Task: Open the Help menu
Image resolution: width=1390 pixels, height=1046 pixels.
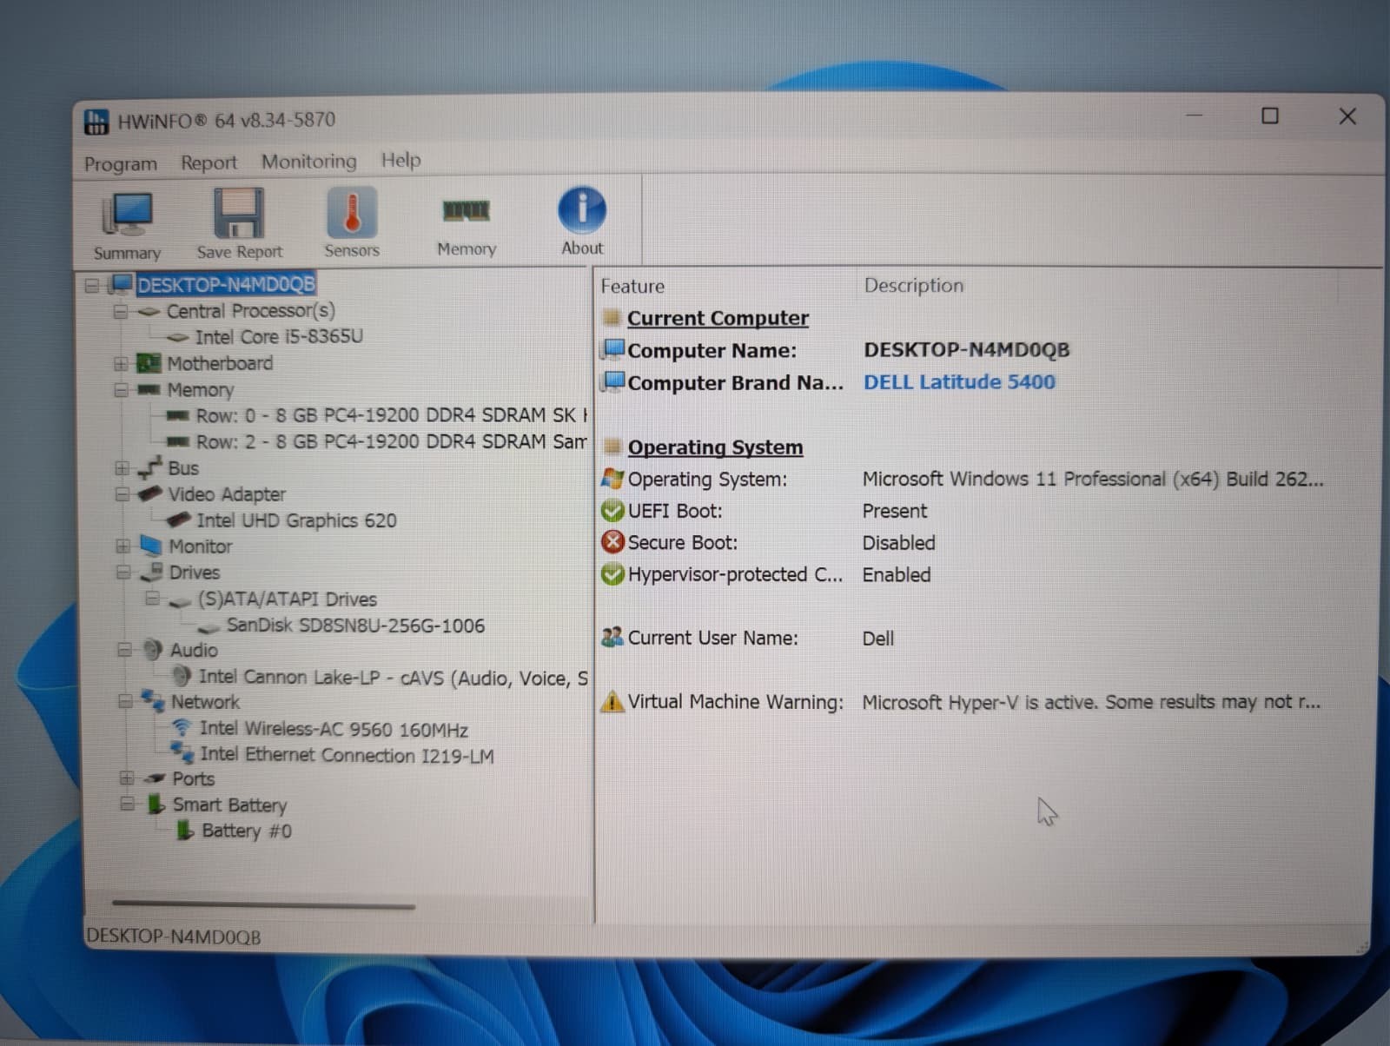Action: tap(400, 160)
